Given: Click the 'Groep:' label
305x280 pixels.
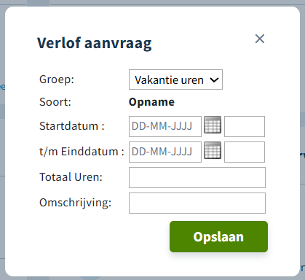Looking at the screenshot, I should pyautogui.click(x=57, y=79).
